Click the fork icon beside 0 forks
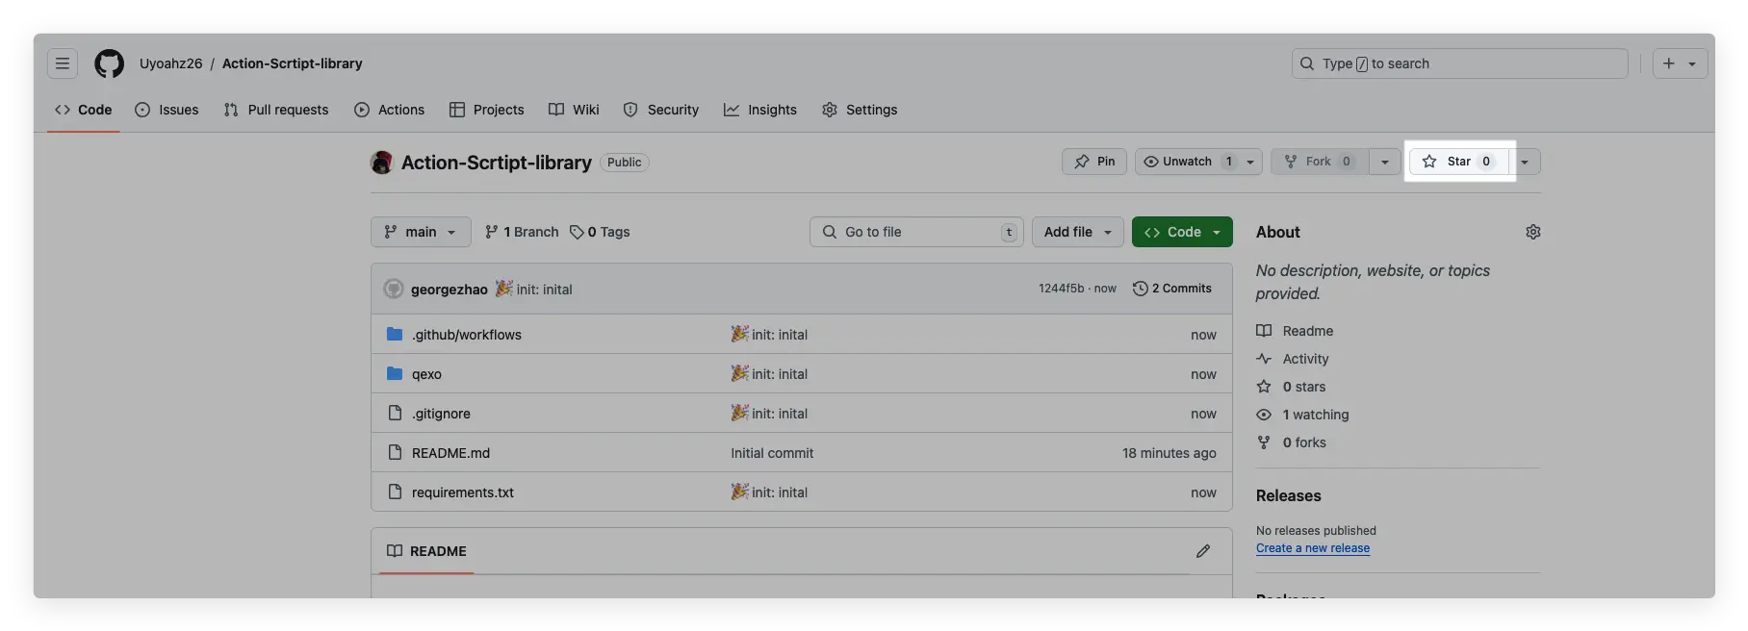 click(x=1264, y=442)
